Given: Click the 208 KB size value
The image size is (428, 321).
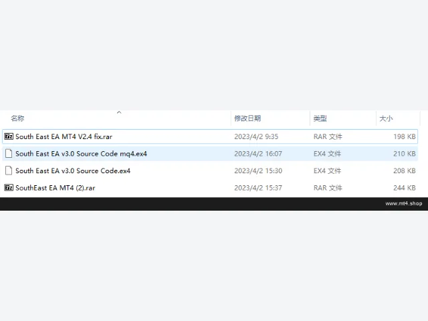Looking at the screenshot, I should (x=405, y=171).
